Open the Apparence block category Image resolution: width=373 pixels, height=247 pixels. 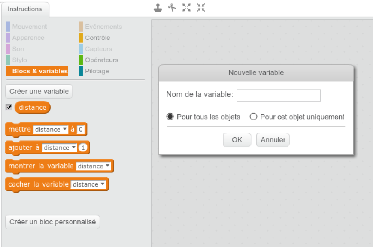28,38
